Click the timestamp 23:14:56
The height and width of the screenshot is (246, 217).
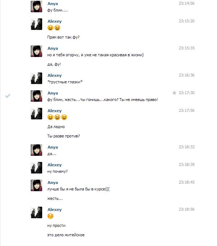(x=186, y=3)
